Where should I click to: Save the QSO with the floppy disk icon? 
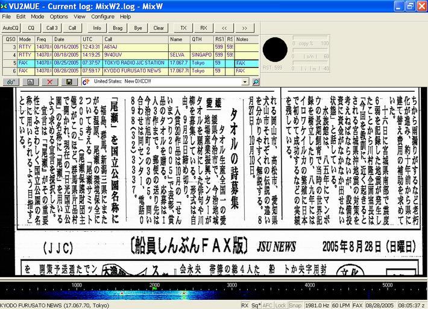[x=69, y=81]
